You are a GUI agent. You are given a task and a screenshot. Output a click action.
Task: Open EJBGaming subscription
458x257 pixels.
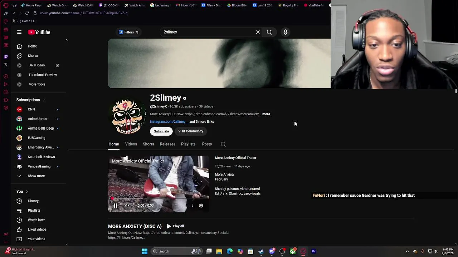36,138
